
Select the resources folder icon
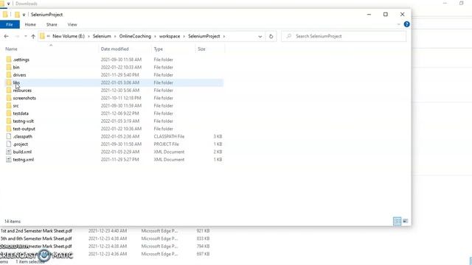tap(9, 90)
